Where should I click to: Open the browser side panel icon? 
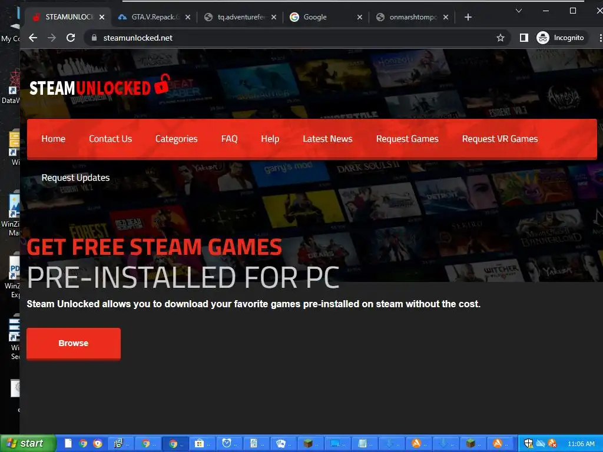(524, 38)
